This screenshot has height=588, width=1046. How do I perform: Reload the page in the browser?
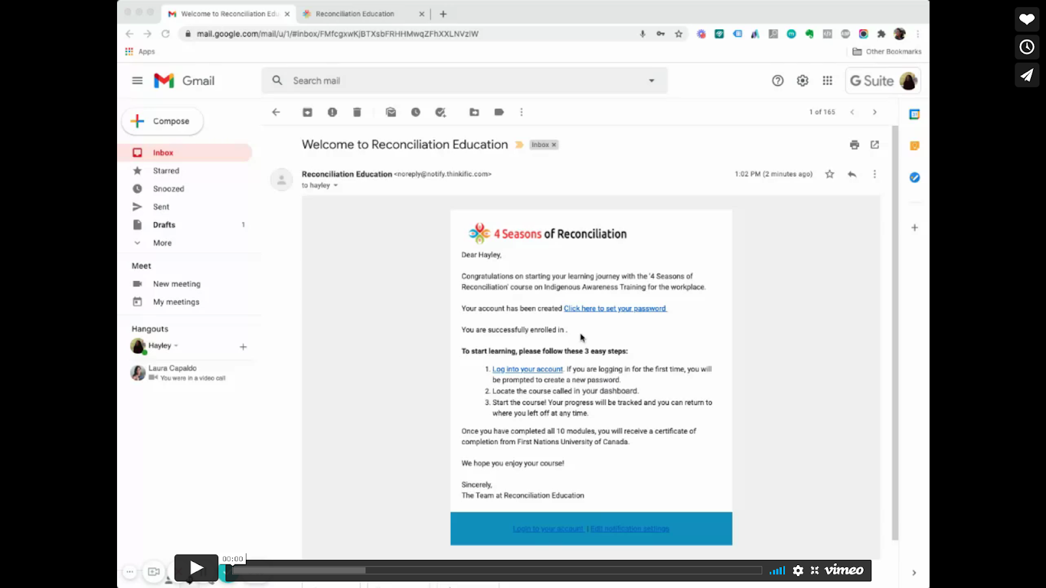point(165,34)
